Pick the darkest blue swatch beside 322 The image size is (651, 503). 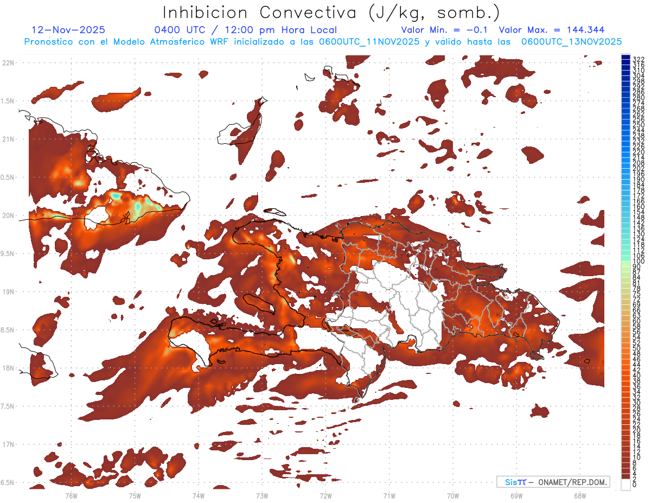point(626,58)
